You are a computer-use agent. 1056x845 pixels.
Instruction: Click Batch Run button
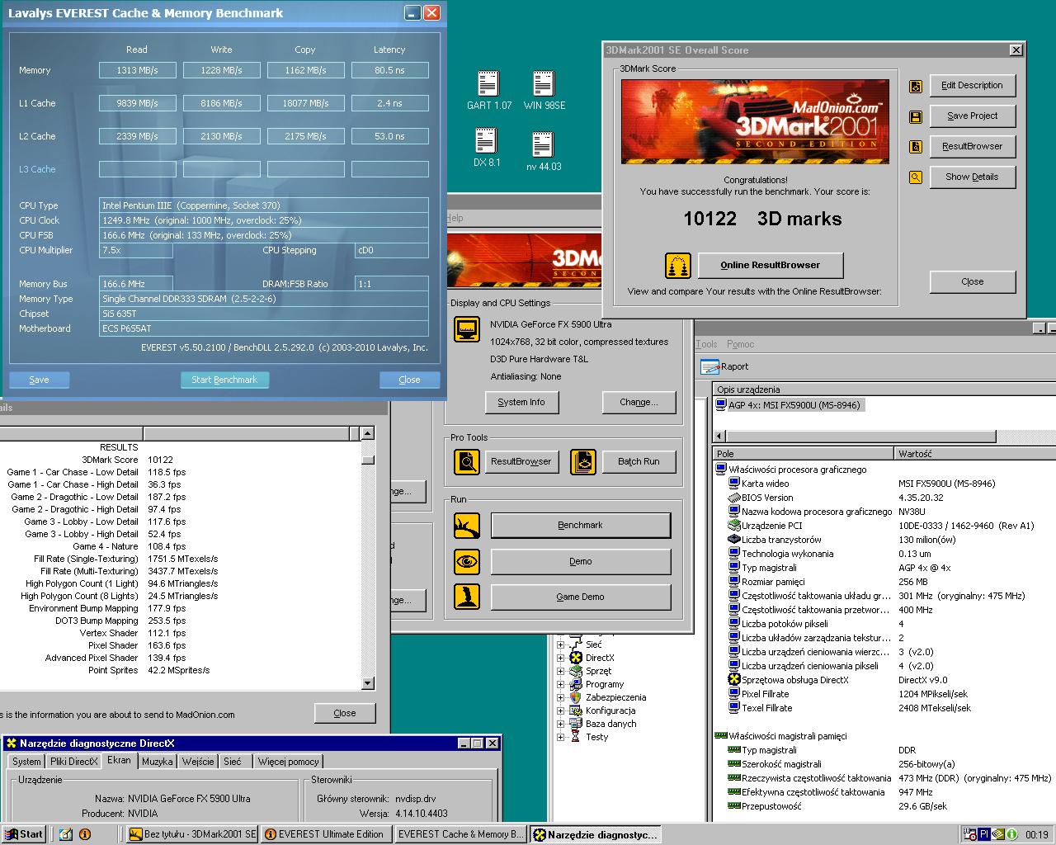(x=639, y=461)
